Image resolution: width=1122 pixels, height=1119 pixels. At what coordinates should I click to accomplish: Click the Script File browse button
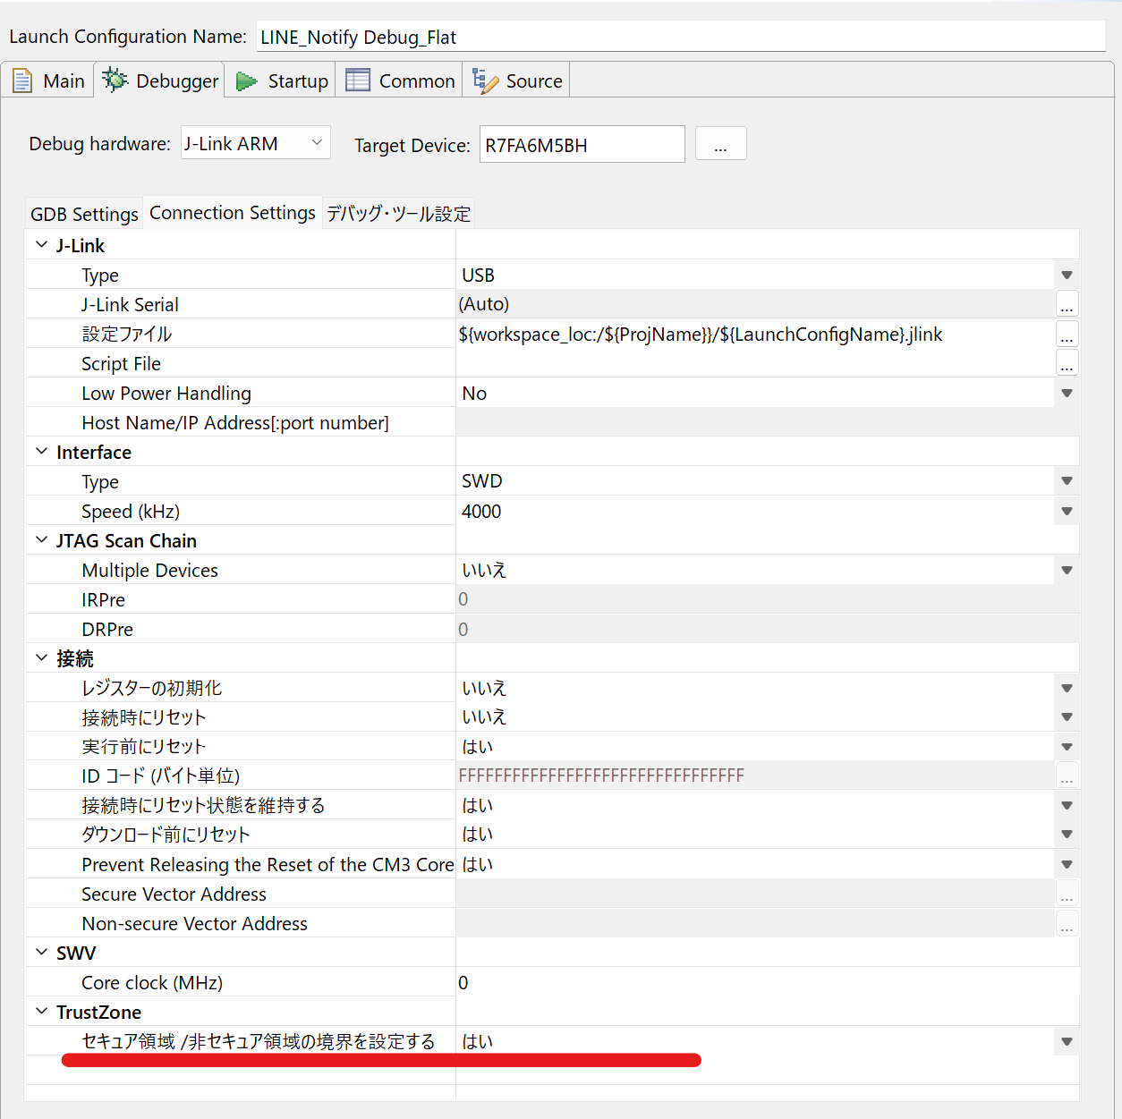pyautogui.click(x=1067, y=363)
